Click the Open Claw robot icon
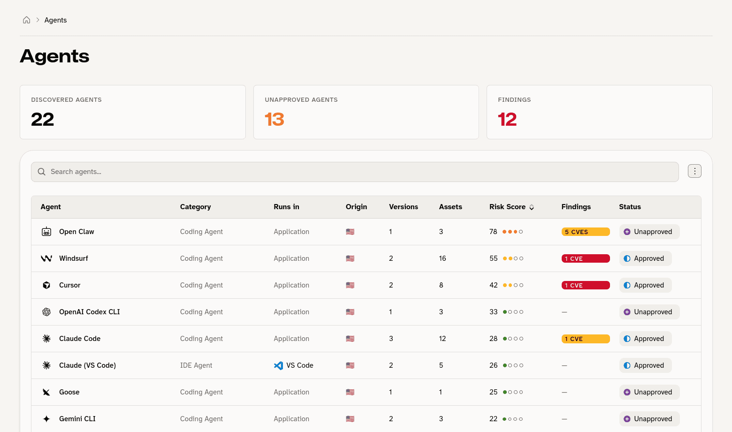Screen dimensions: 732x432 coord(46,232)
